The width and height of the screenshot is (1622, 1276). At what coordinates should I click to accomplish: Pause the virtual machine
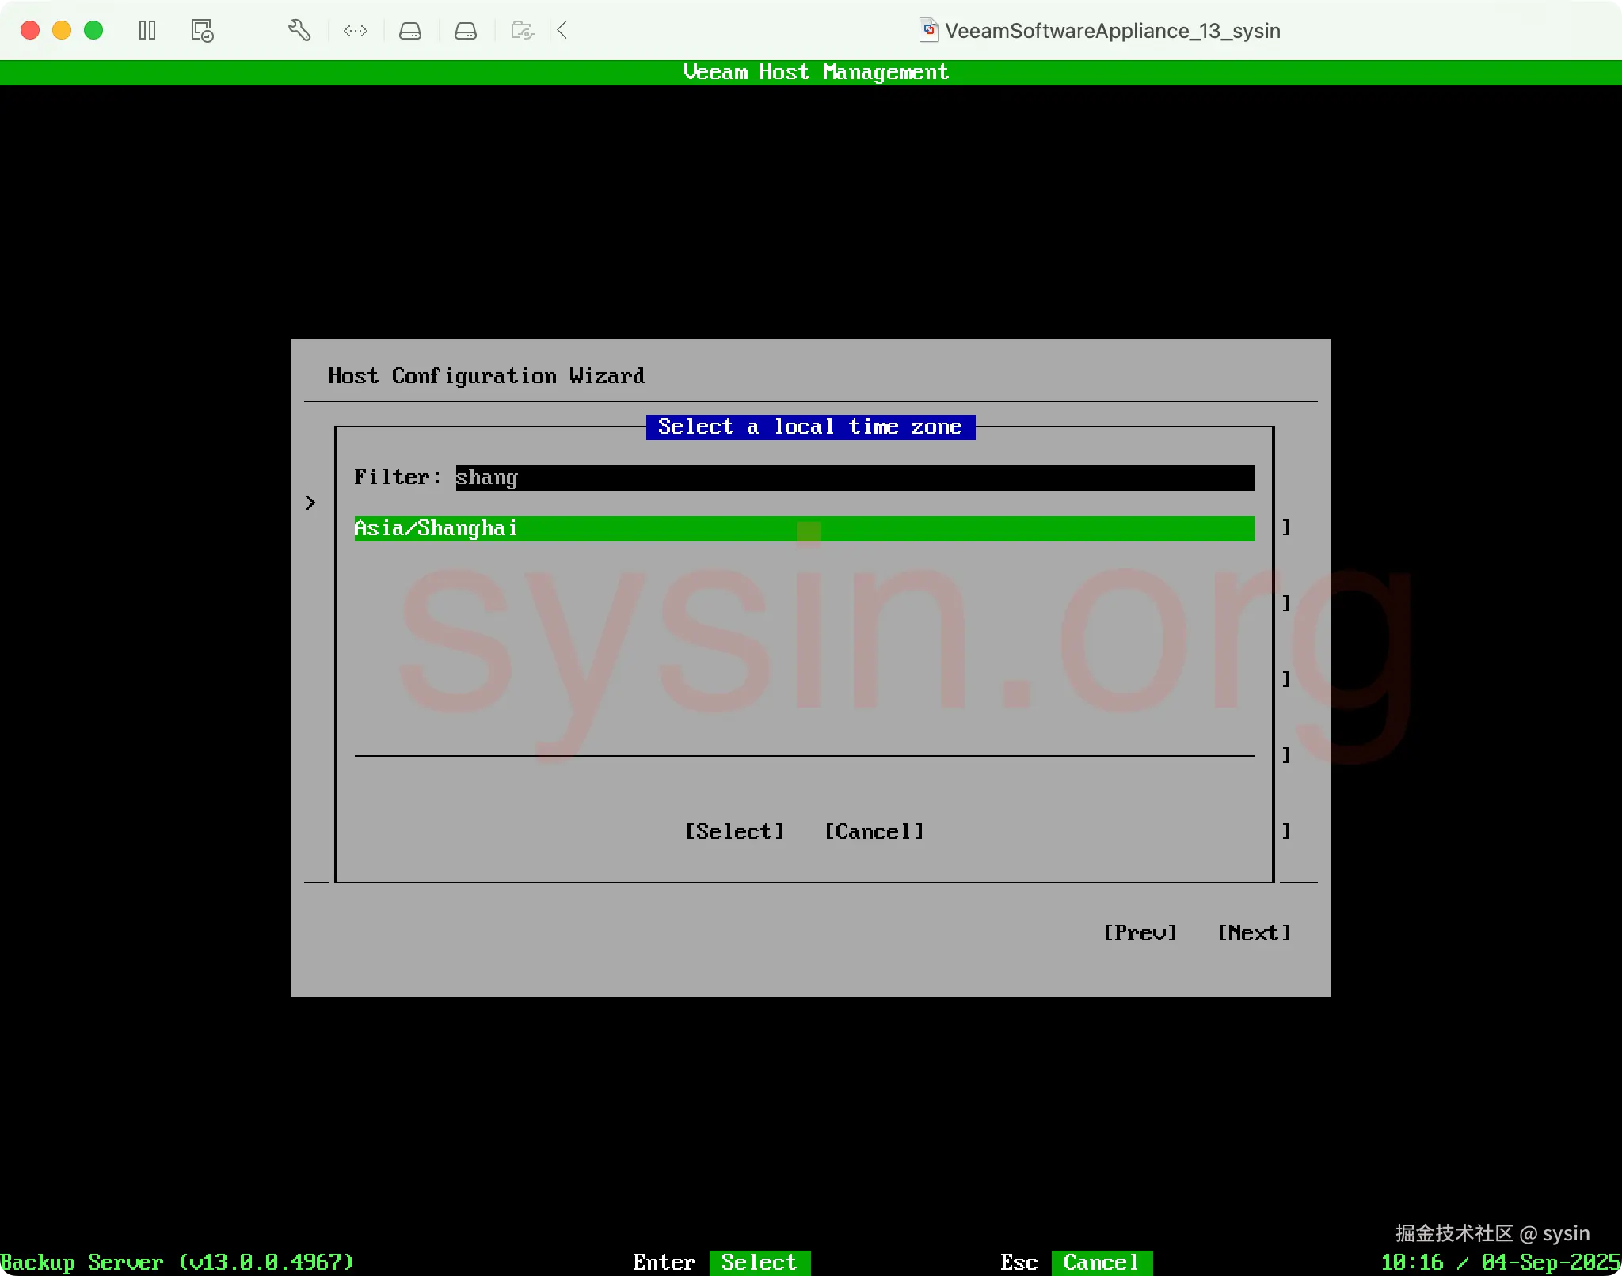(147, 31)
